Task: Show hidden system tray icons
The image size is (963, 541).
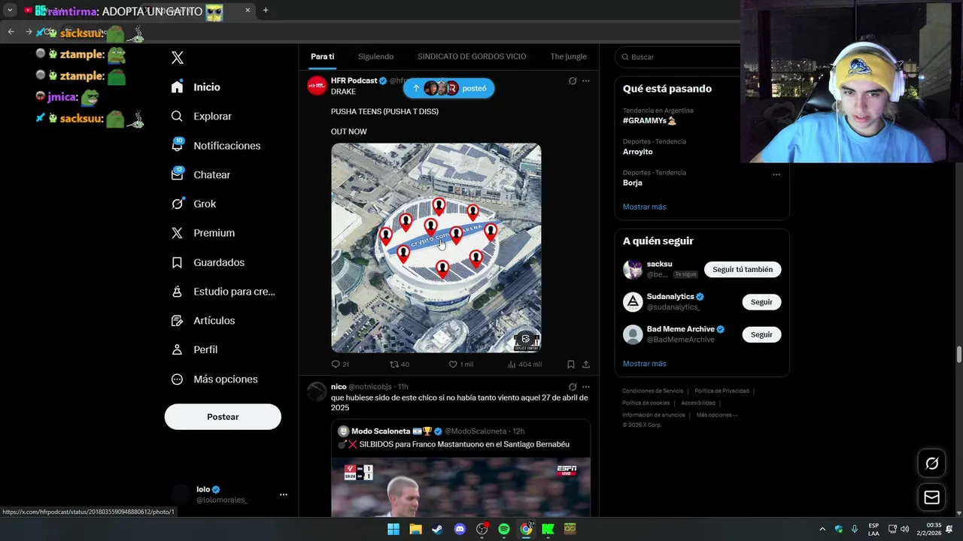Action: (x=822, y=529)
